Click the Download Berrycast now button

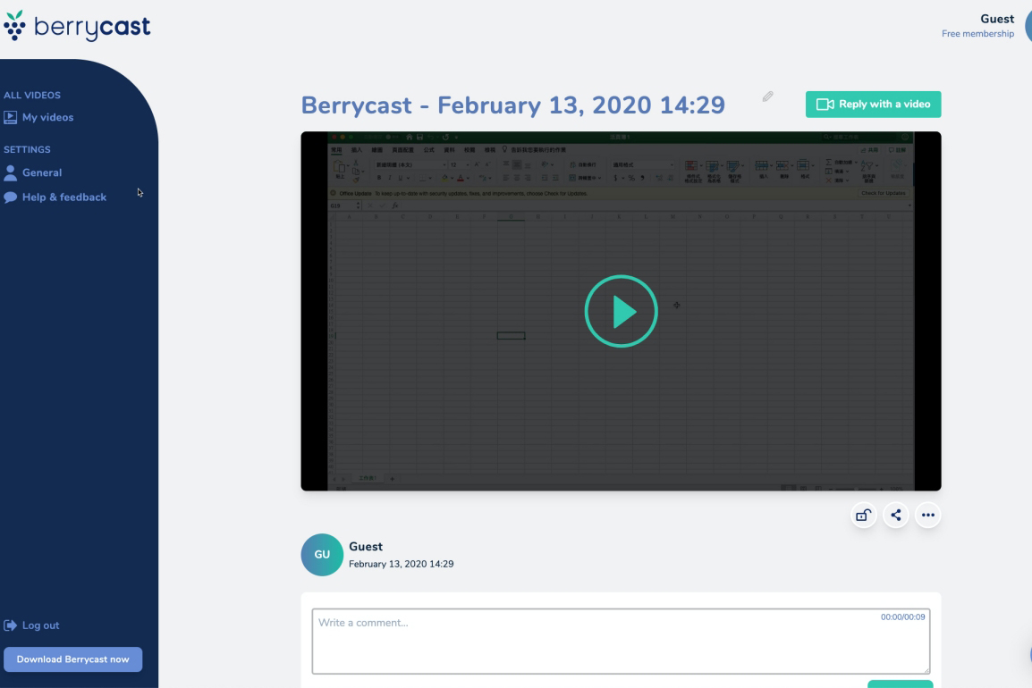tap(72, 659)
